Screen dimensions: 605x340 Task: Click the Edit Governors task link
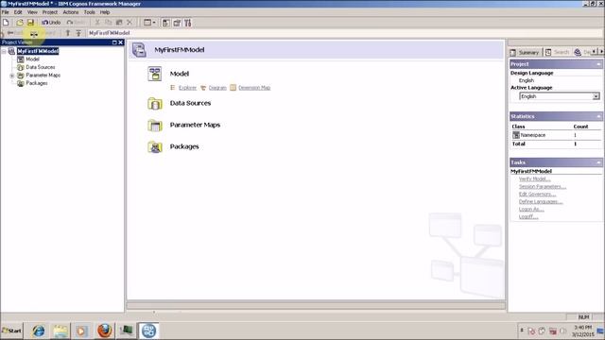pyautogui.click(x=537, y=195)
